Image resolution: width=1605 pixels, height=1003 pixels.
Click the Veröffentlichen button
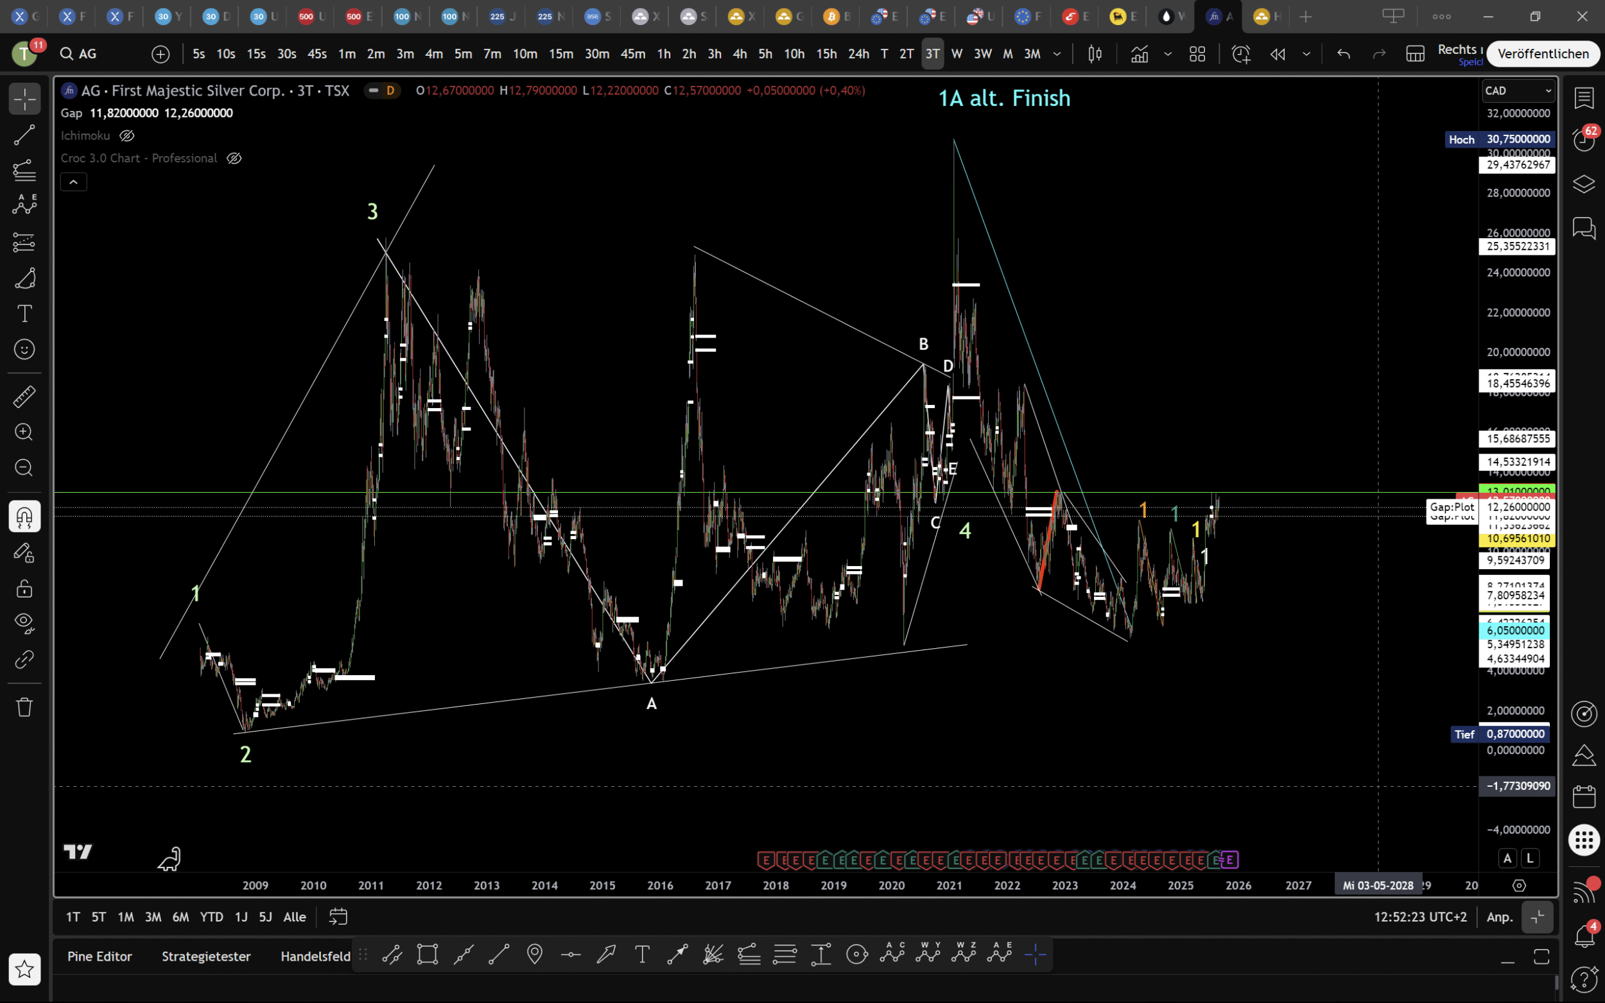tap(1543, 54)
